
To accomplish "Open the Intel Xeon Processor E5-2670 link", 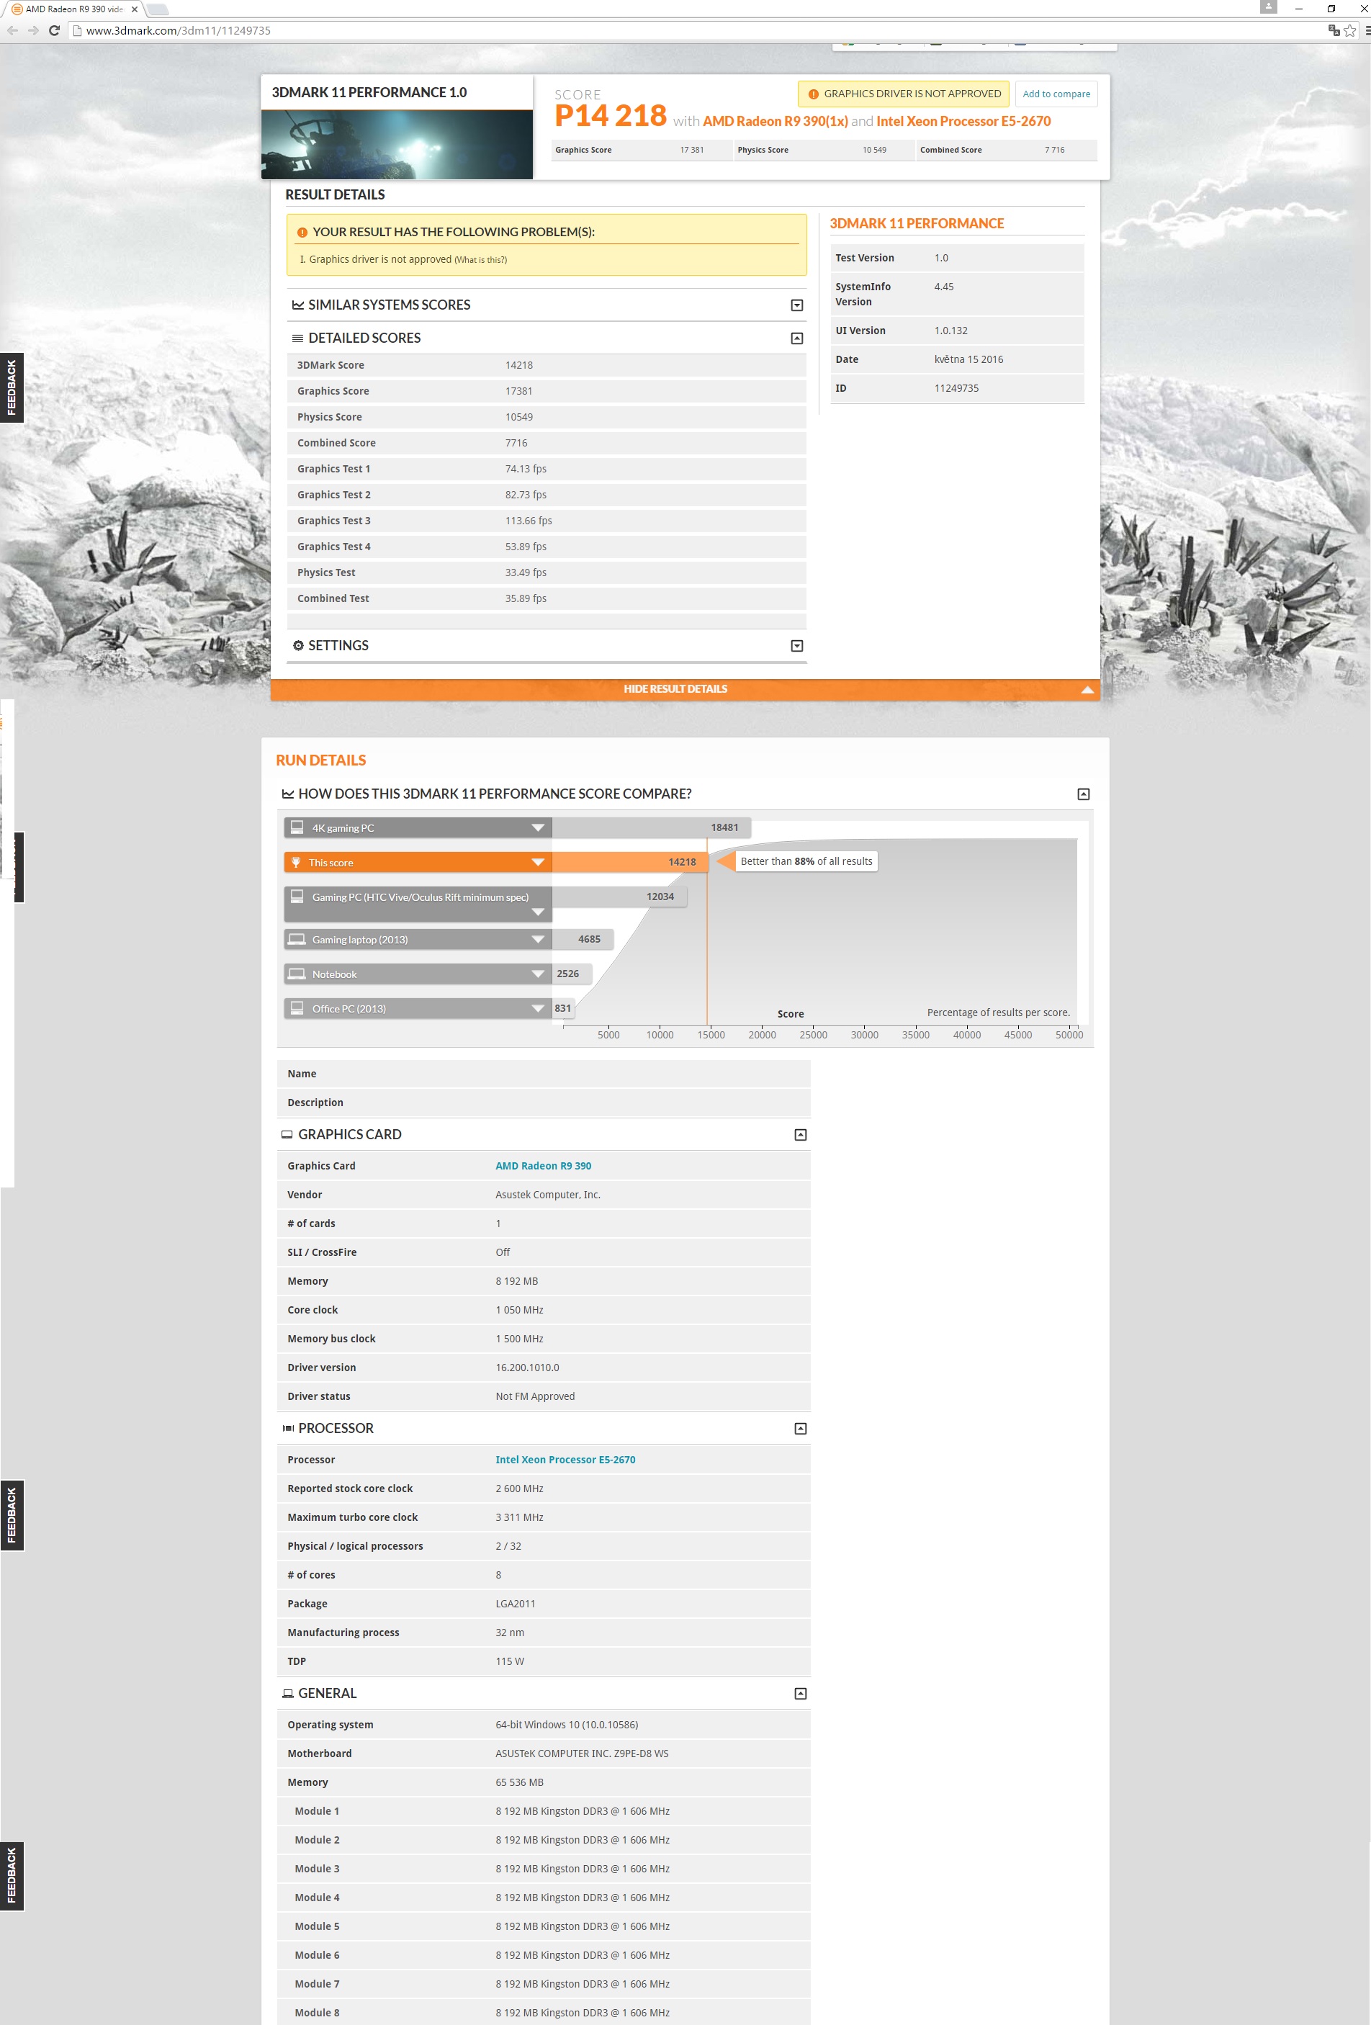I will [565, 1460].
